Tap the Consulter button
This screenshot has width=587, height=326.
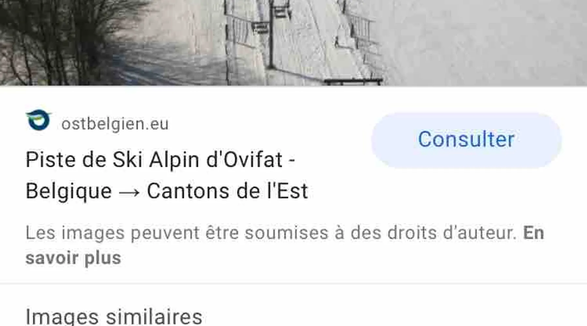tap(466, 140)
